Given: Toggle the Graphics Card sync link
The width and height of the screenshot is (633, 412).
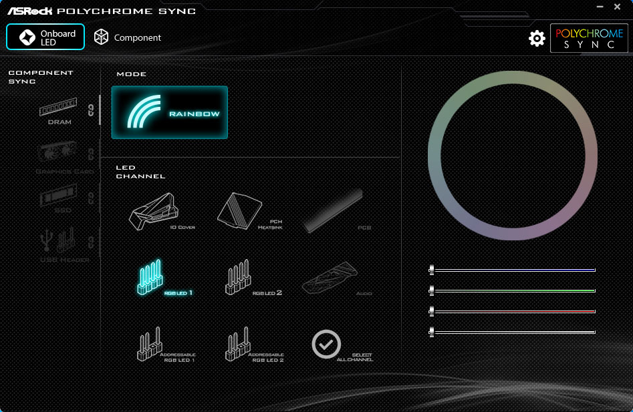Looking at the screenshot, I should (91, 154).
